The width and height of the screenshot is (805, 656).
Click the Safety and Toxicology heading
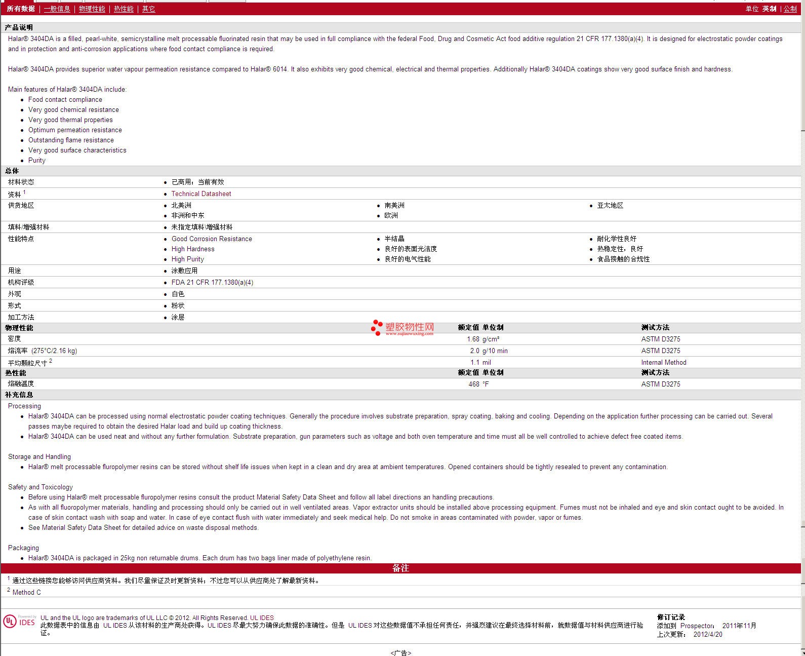click(x=41, y=487)
